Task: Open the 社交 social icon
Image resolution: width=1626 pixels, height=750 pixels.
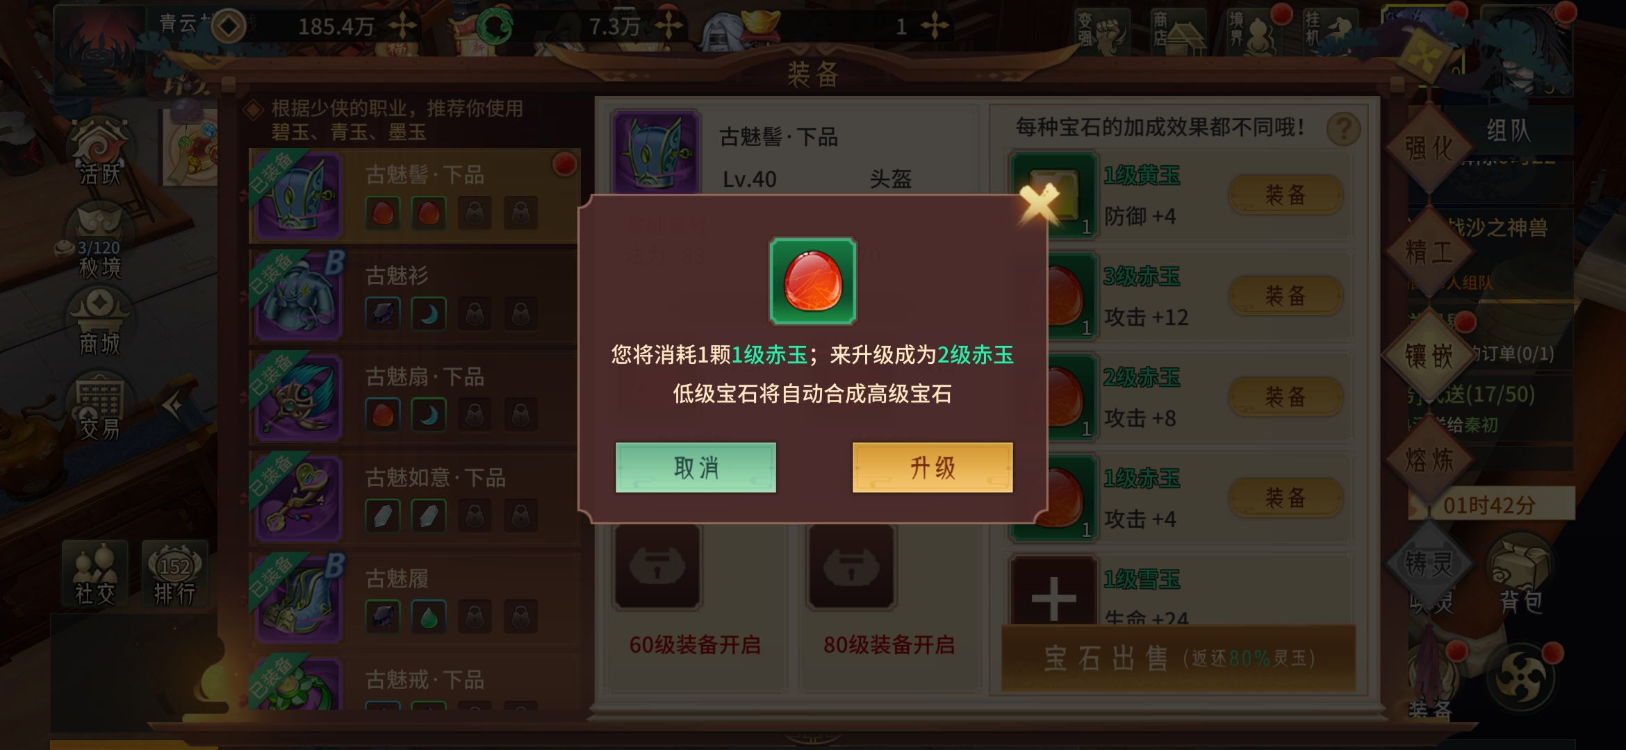Action: point(95,574)
